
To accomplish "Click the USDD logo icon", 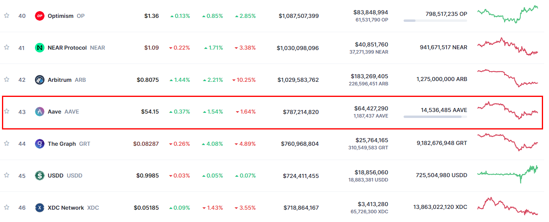I will pyautogui.click(x=40, y=176).
